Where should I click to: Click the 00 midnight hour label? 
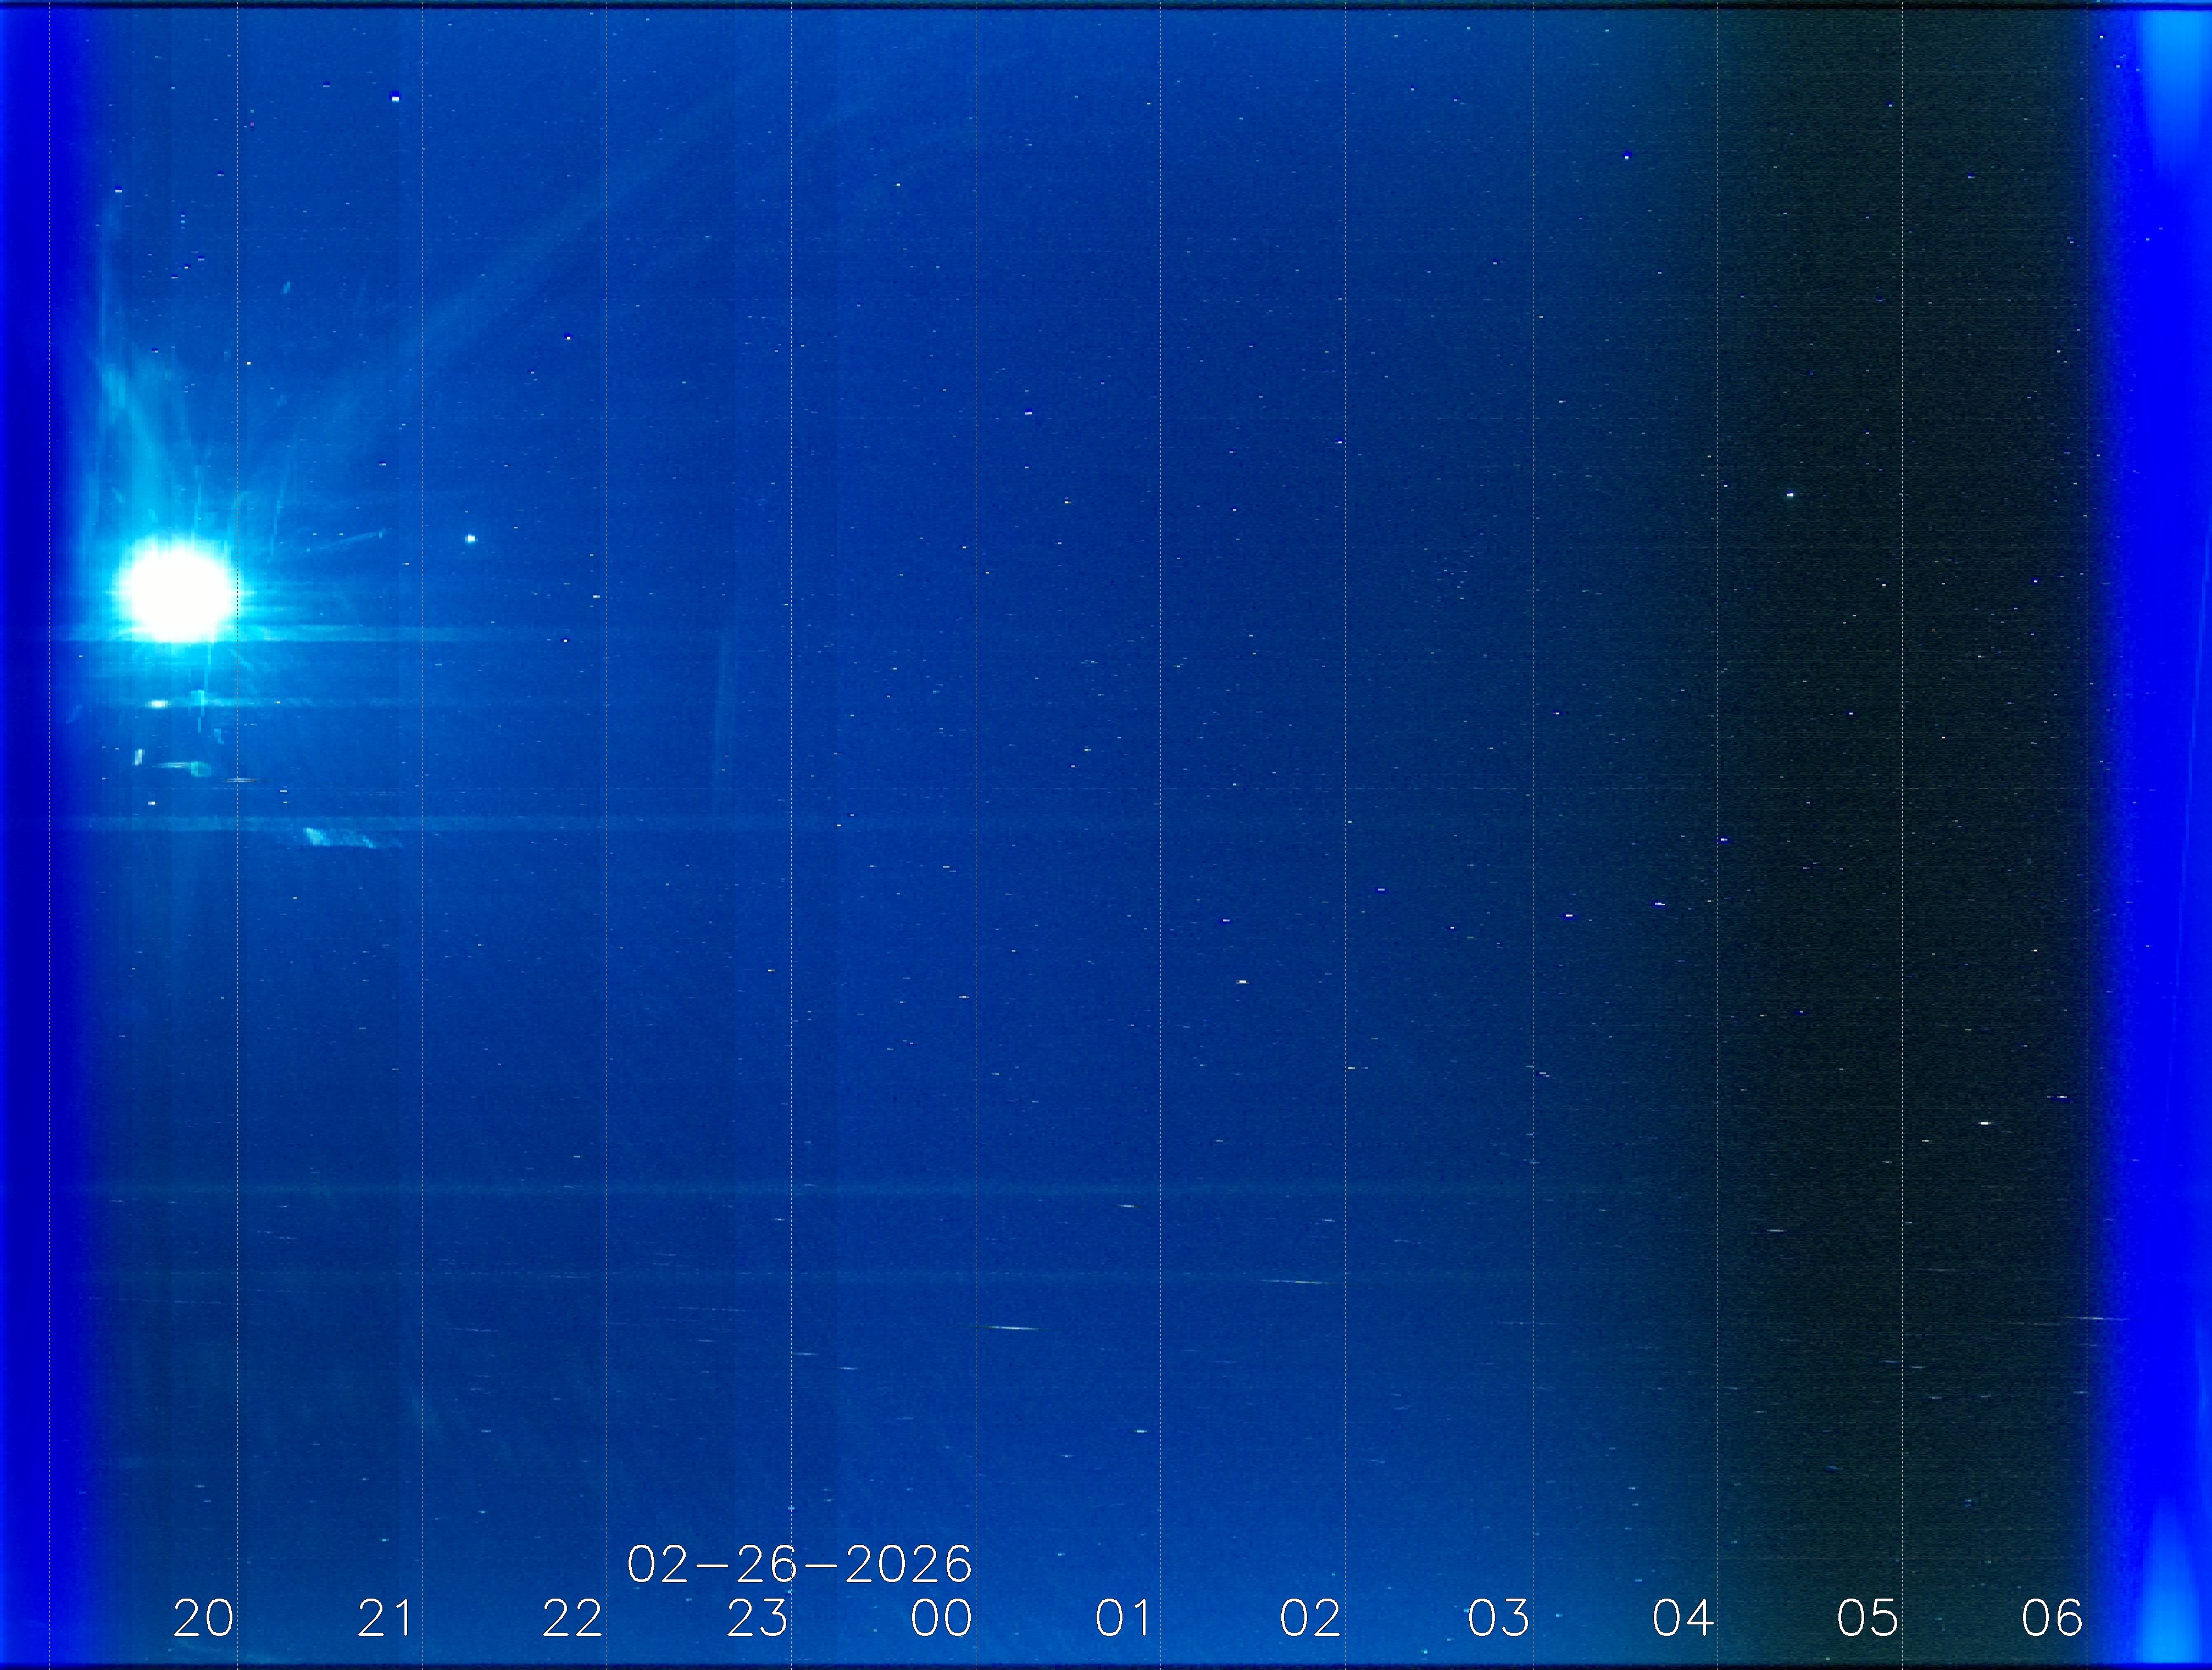(x=941, y=1618)
